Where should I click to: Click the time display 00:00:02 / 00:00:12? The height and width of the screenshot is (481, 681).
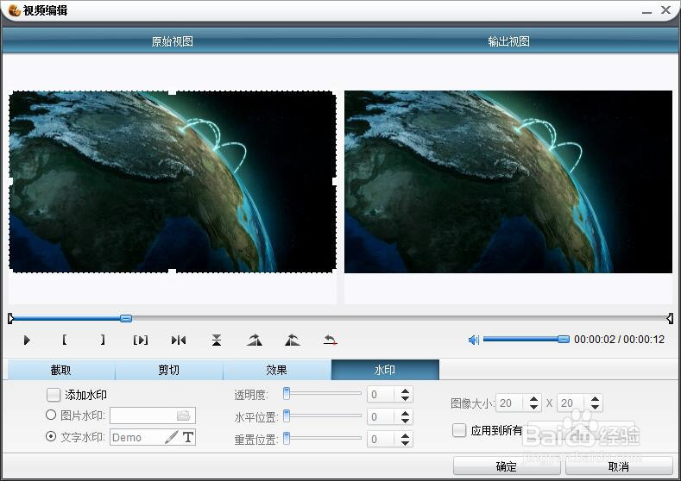(x=620, y=340)
